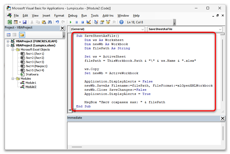The width and height of the screenshot is (230, 154).
Task: Open the Insert menu
Action: [x=46, y=16]
